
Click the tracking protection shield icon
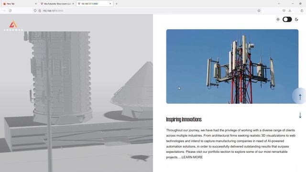35,11
